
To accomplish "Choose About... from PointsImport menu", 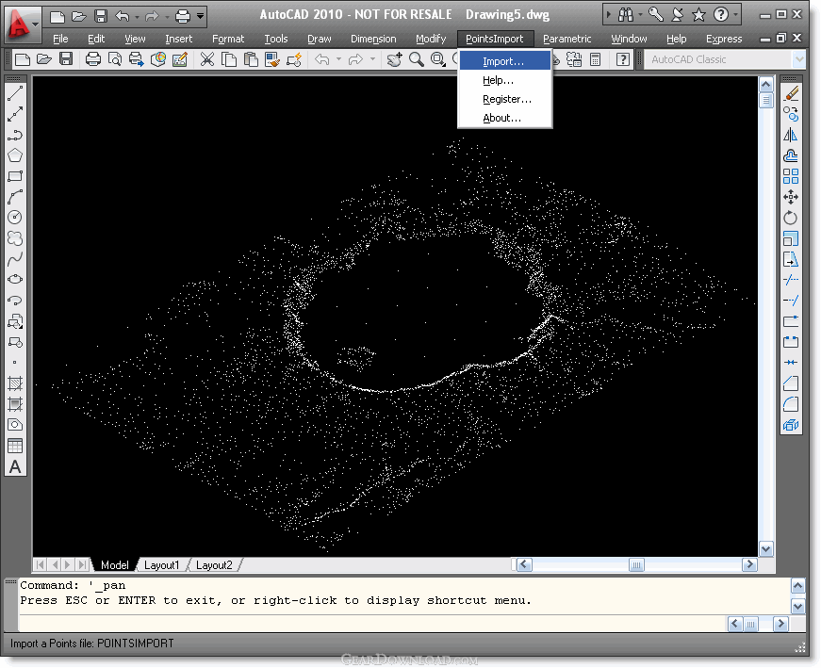I will [x=504, y=118].
